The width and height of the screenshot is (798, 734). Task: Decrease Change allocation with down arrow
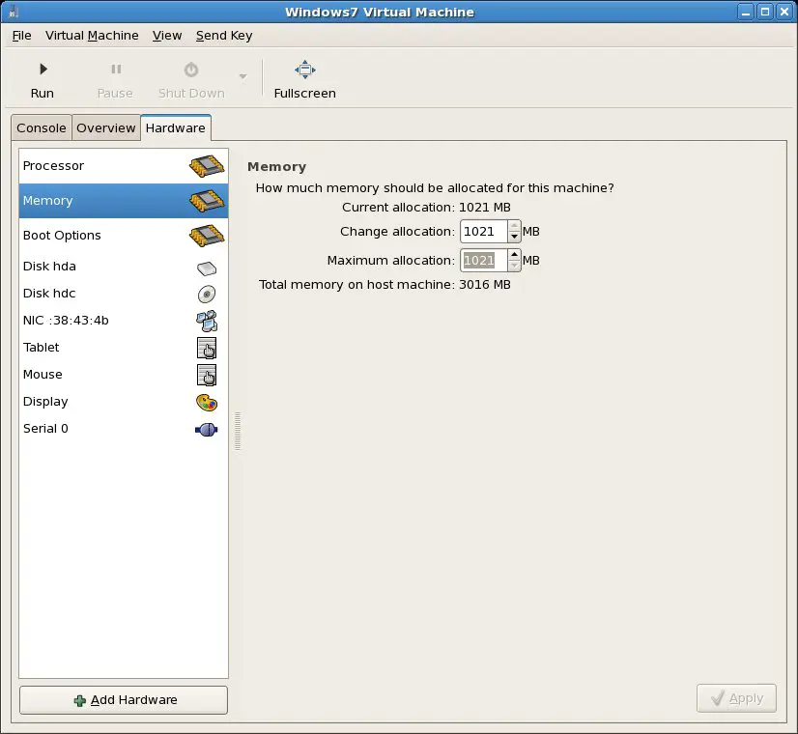pos(514,237)
